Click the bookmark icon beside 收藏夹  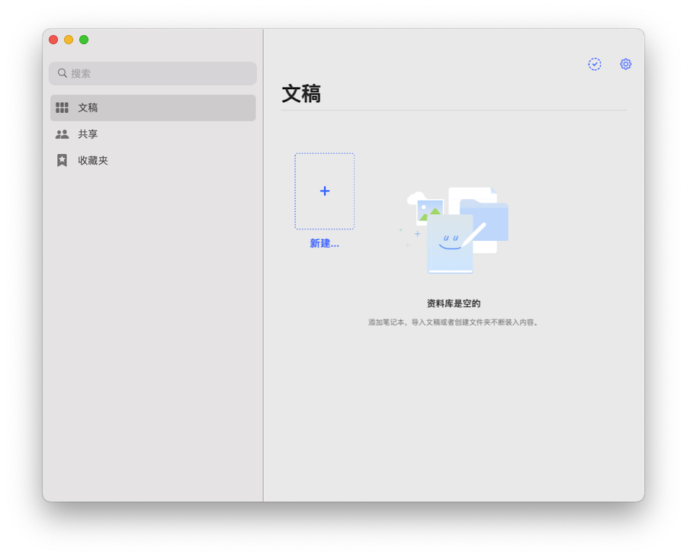pos(63,160)
